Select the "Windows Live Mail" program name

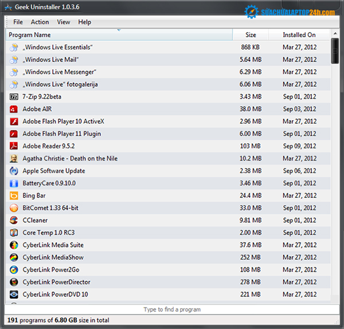tap(50, 60)
